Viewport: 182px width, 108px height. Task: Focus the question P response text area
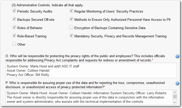tap(88, 97)
